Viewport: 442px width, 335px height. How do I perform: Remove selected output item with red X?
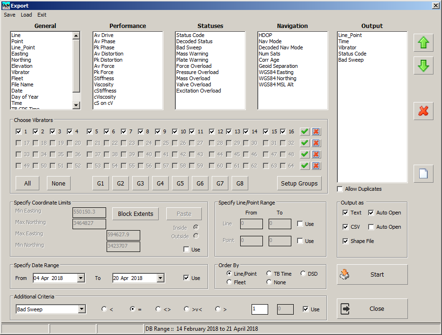(423, 111)
